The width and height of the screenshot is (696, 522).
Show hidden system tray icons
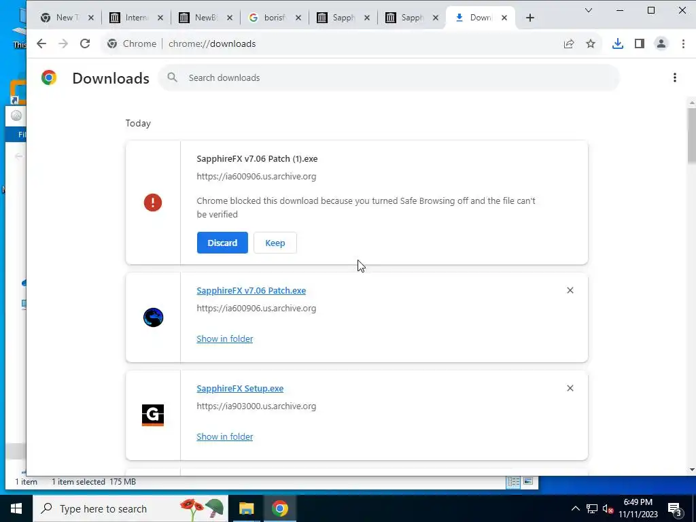coord(575,508)
